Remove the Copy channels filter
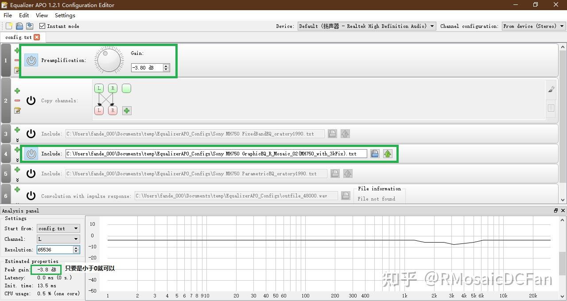 coord(17,100)
